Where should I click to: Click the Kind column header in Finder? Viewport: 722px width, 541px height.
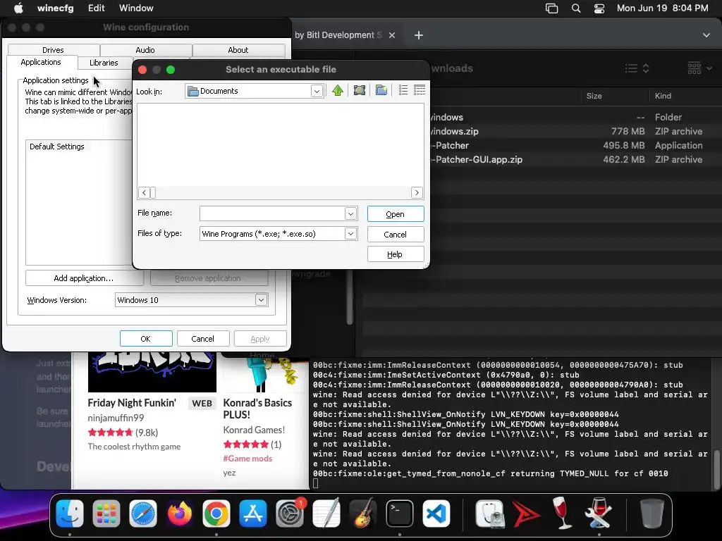point(663,96)
